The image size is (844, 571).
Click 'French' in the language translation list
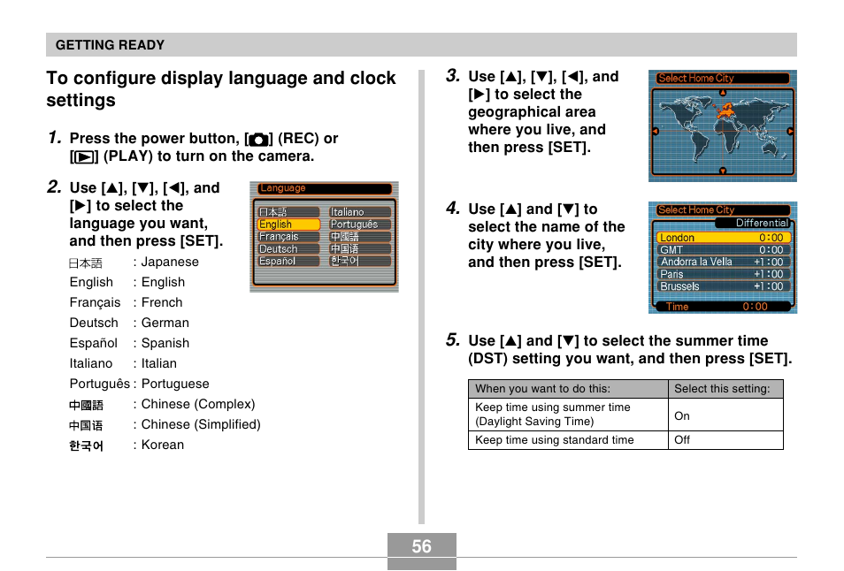[162, 302]
